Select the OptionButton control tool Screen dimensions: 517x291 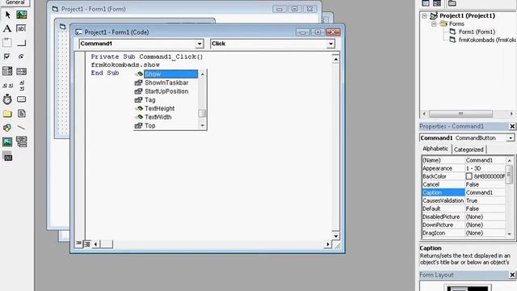(x=22, y=57)
